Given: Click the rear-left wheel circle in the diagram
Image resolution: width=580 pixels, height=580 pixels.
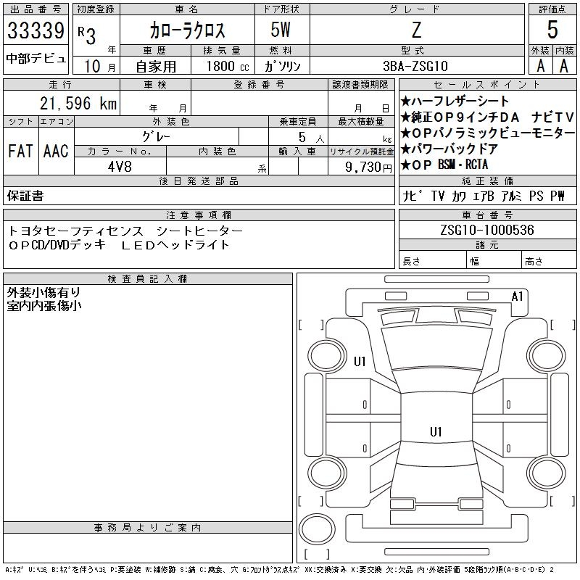Looking at the screenshot, I should point(327,473).
